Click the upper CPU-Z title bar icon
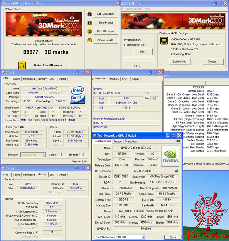Screen dimensions: 229x241 (3, 72)
